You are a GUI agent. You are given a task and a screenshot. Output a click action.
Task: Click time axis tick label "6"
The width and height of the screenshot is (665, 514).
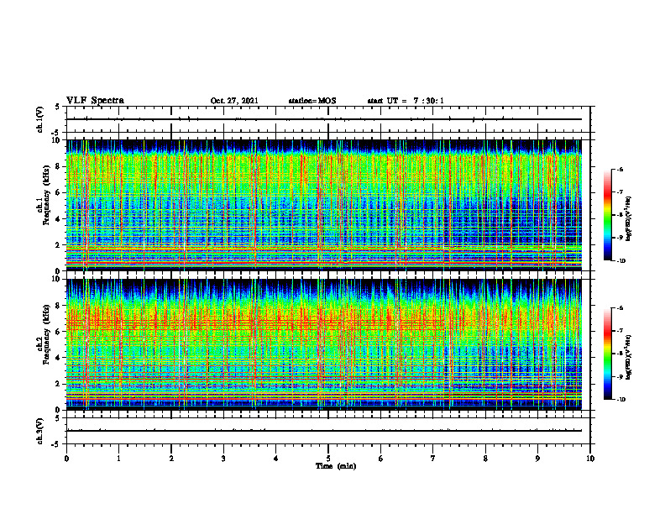[380, 459]
